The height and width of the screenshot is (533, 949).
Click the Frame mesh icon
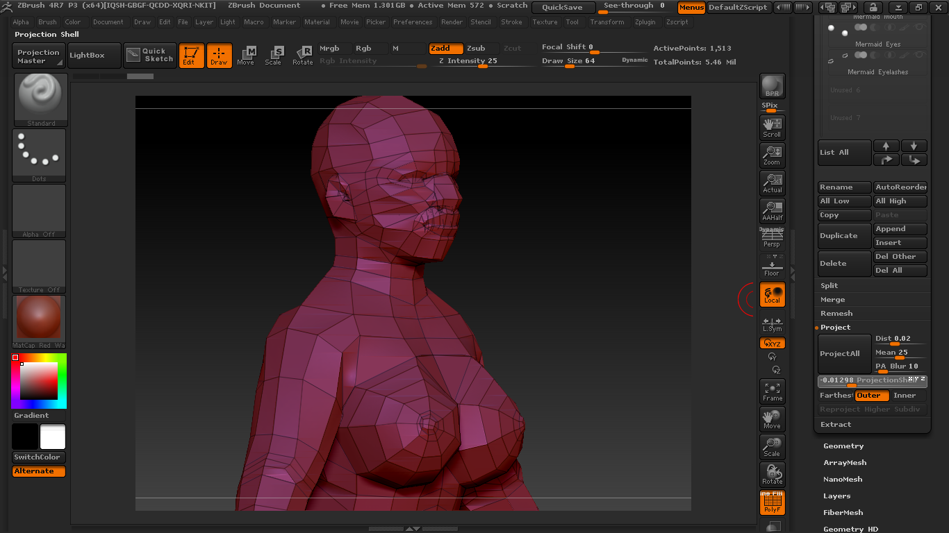pyautogui.click(x=772, y=391)
